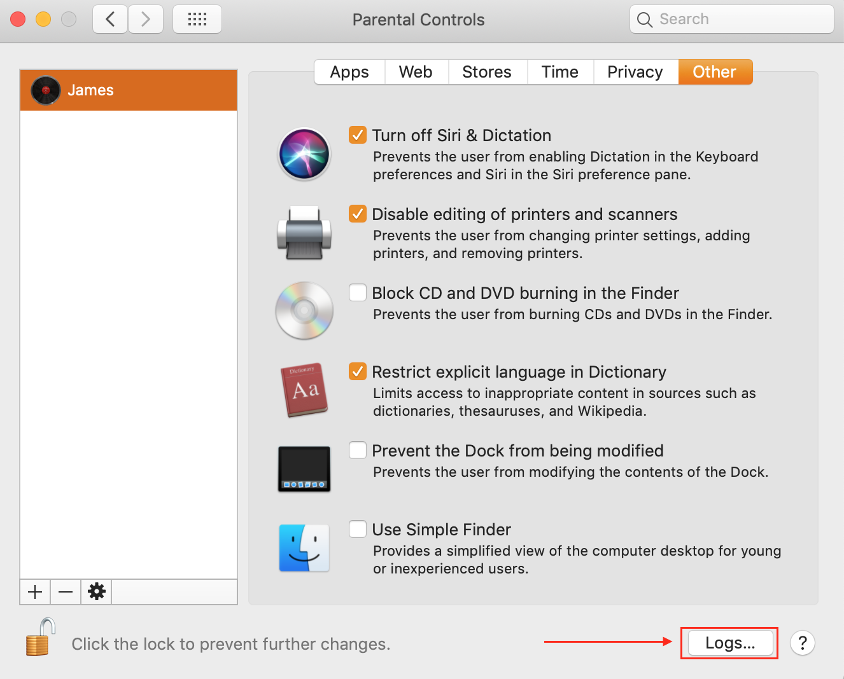Click the lock icon to prevent changes
Image resolution: width=844 pixels, height=679 pixels.
40,638
